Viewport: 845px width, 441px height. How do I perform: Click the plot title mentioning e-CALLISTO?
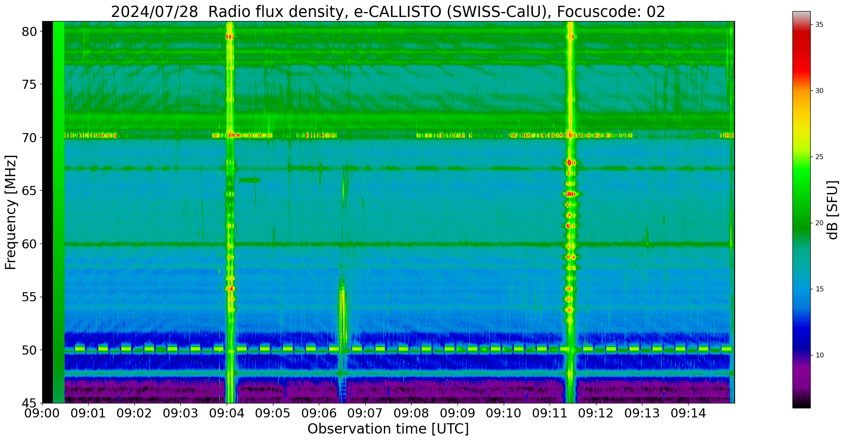click(388, 12)
